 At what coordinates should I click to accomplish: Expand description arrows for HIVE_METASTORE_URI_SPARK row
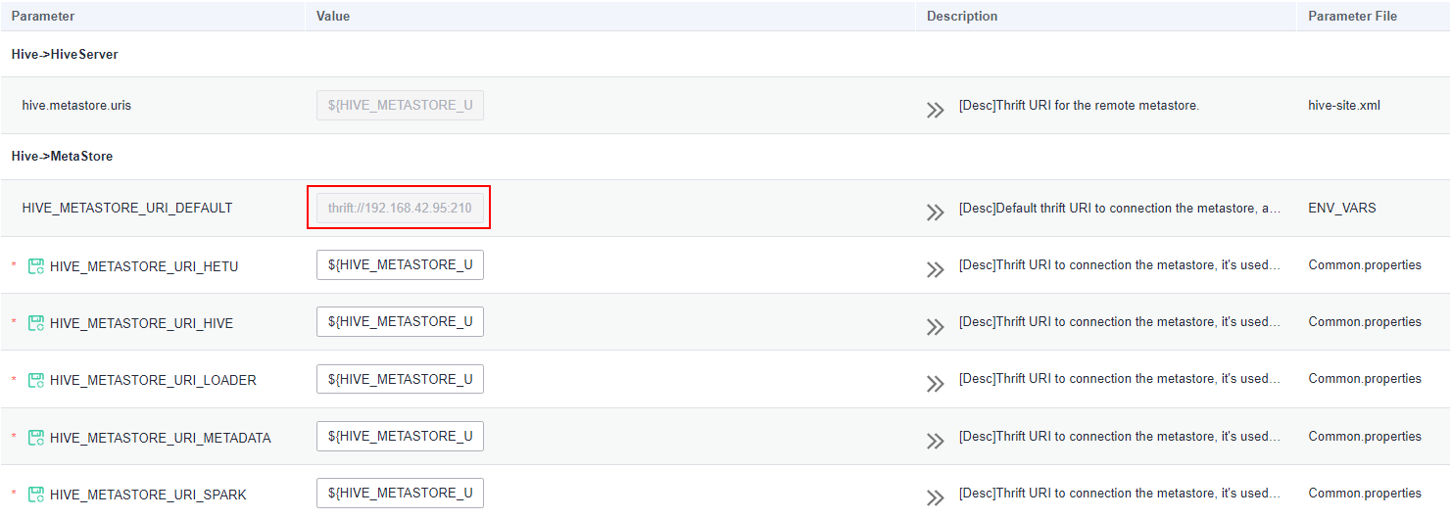936,497
